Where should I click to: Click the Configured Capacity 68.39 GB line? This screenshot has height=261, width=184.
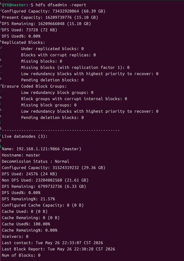click(x=53, y=11)
